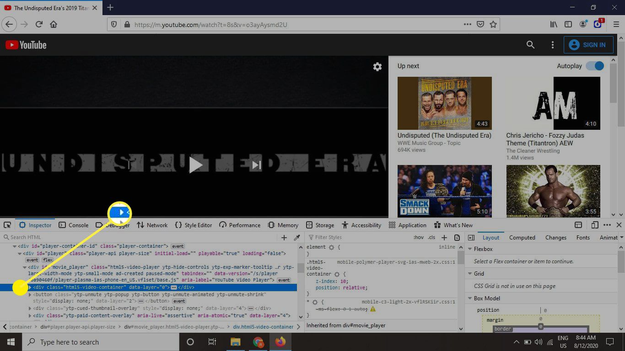Viewport: 625px width, 351px height.
Task: Skip to next video in player
Action: coord(257,165)
